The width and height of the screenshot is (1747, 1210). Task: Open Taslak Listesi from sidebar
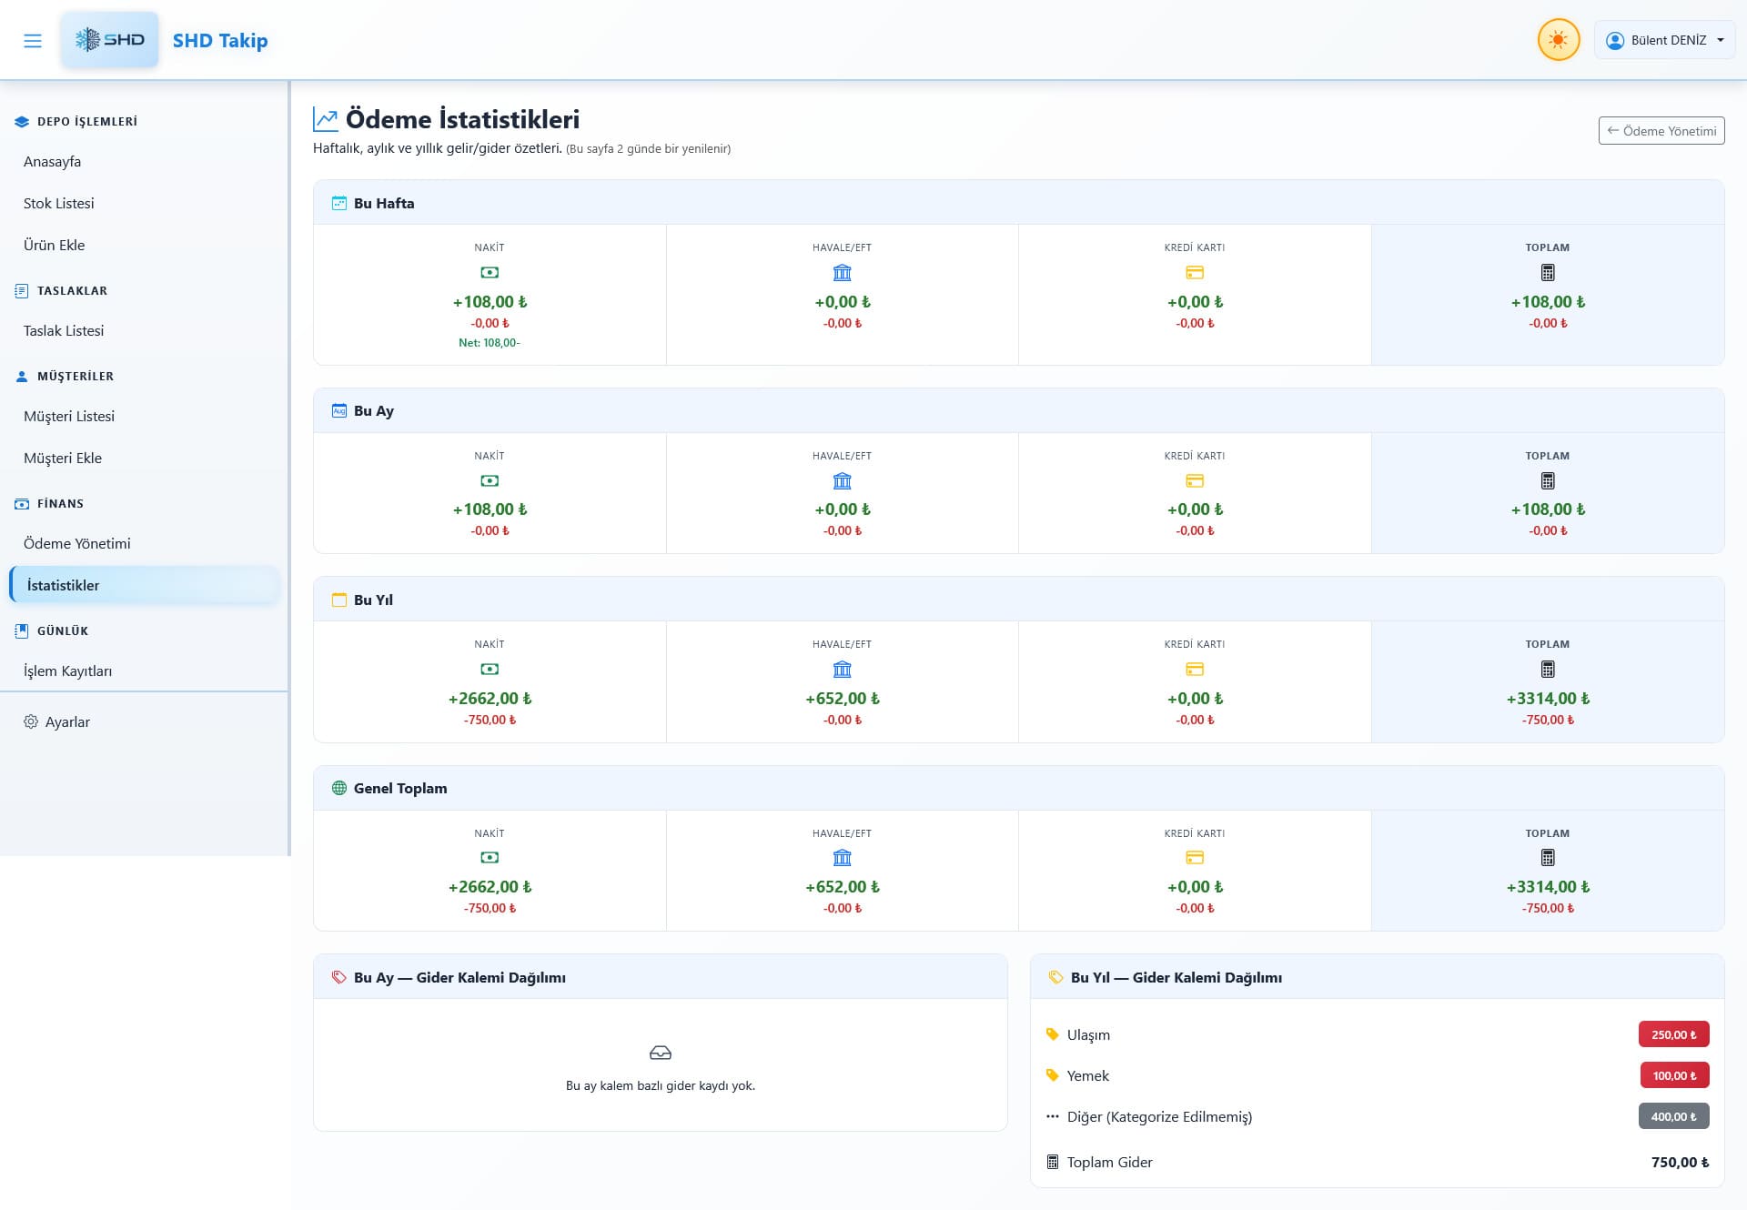pyautogui.click(x=64, y=331)
